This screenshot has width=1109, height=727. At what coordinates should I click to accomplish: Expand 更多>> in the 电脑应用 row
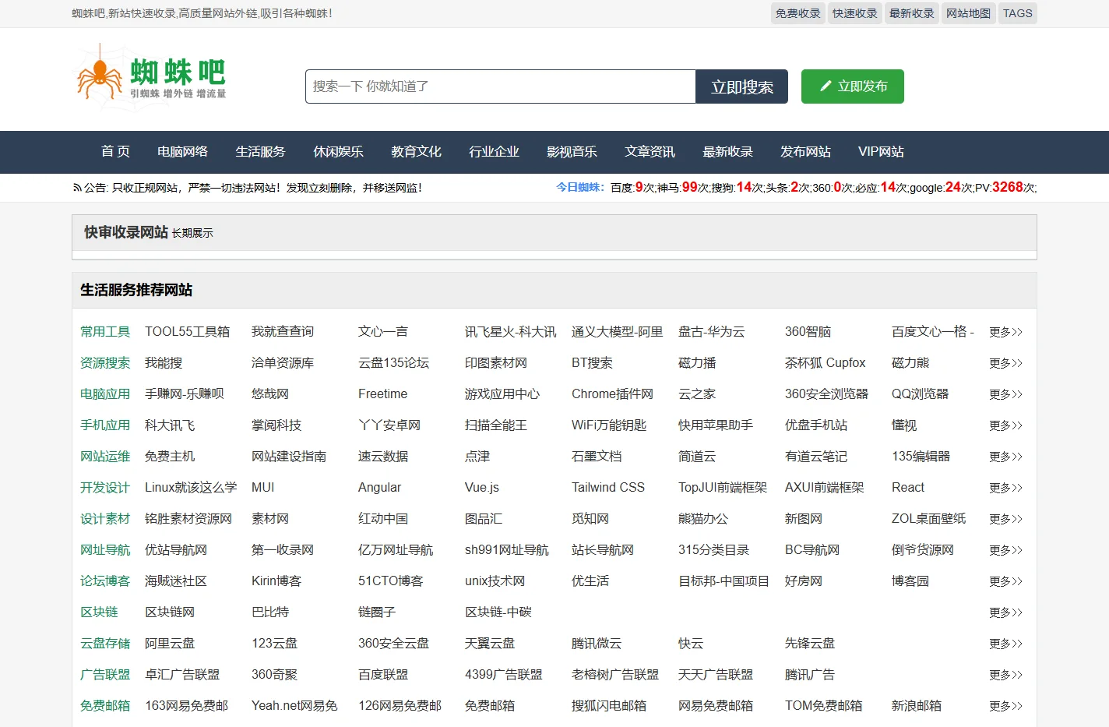pyautogui.click(x=1005, y=394)
